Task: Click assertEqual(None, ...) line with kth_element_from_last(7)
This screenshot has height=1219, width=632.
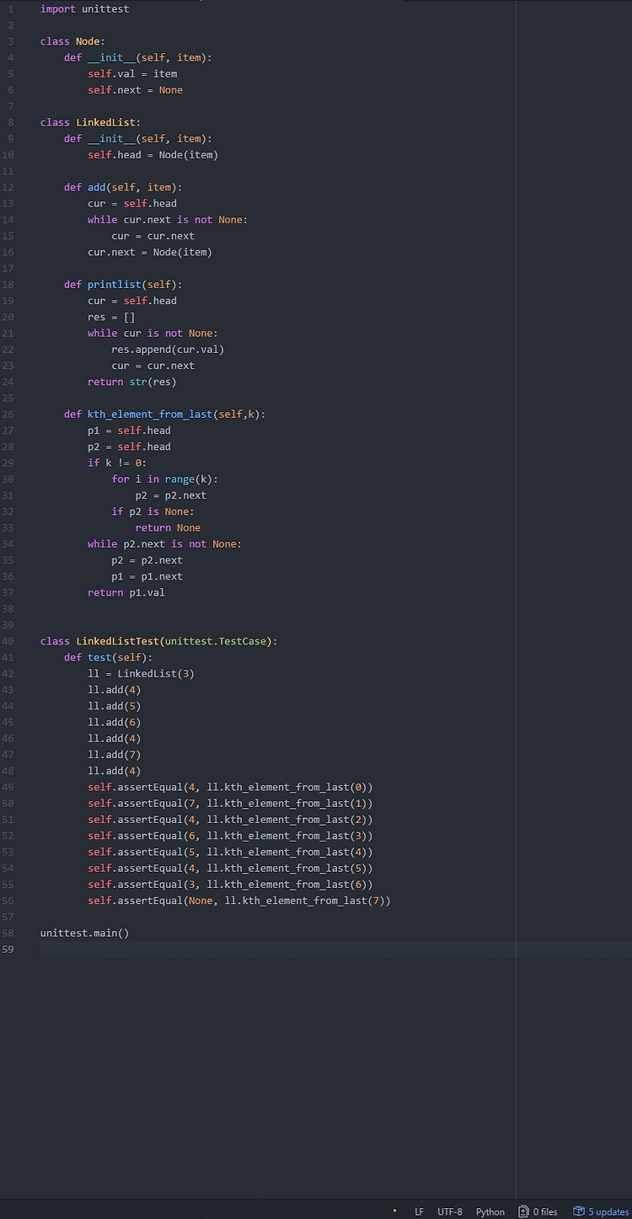Action: coord(239,901)
